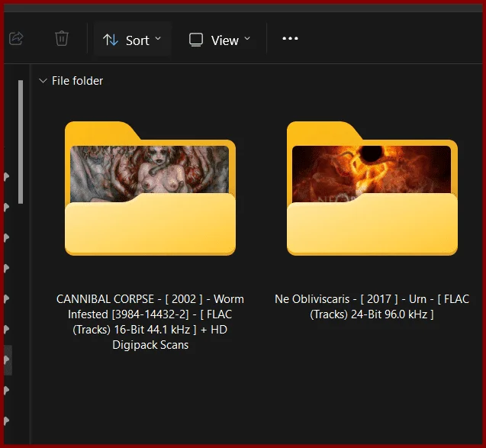The image size is (486, 448).
Task: Click the CANNIBAL CORPSE - [ 2002 ] folder name
Action: 150,322
